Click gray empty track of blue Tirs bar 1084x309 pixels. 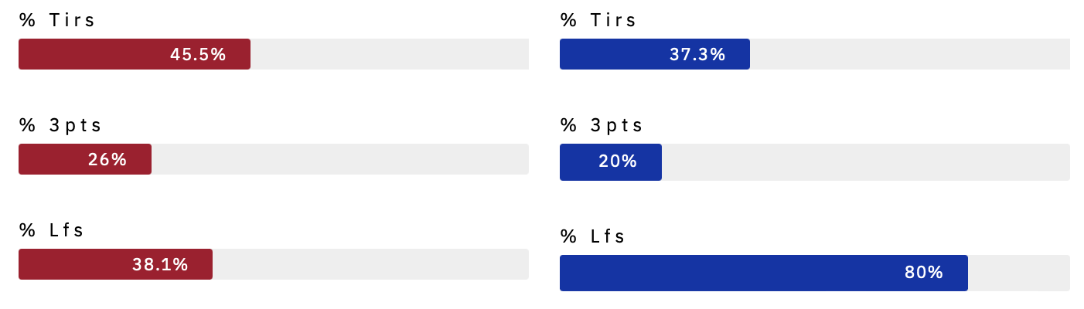910,54
